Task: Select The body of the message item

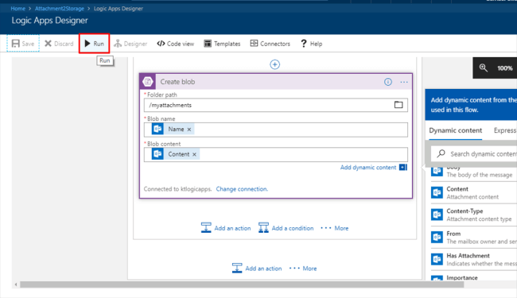Action: (474, 172)
